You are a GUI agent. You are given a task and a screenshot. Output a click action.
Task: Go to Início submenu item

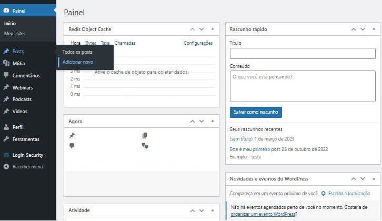click(10, 23)
